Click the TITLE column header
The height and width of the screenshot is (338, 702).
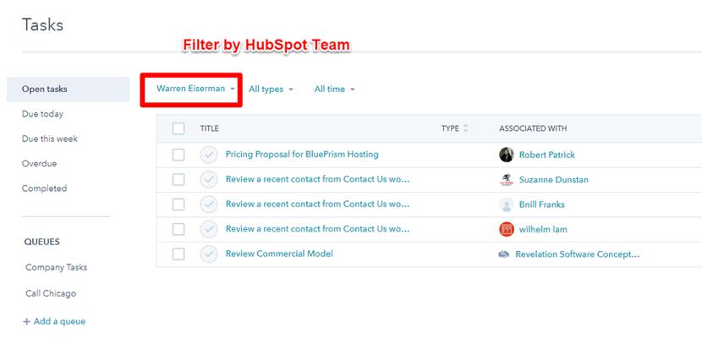(210, 128)
